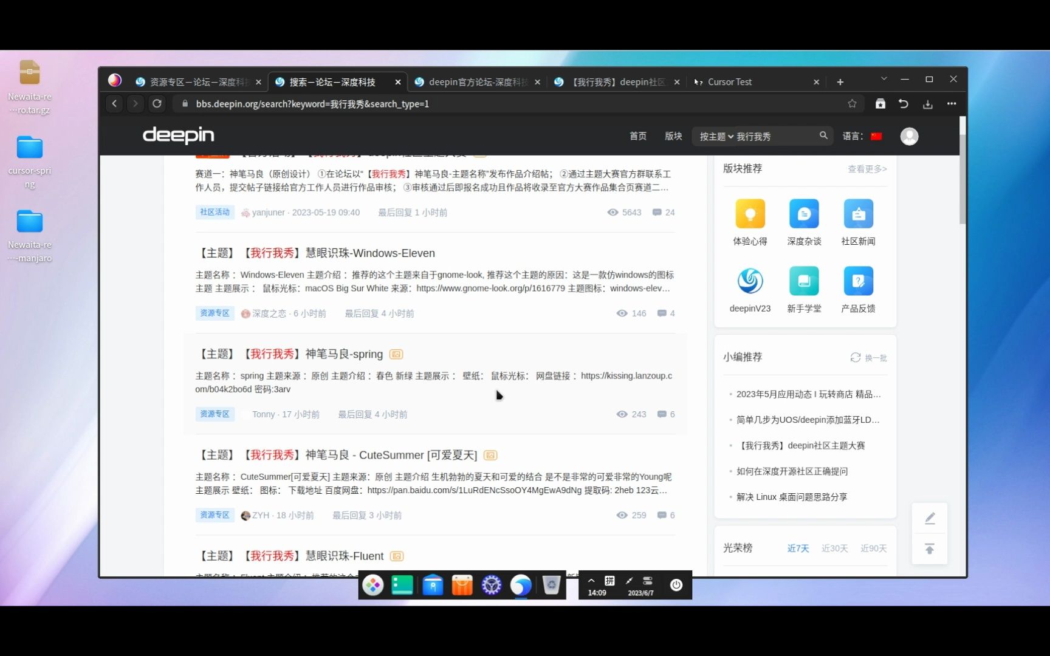This screenshot has height=656, width=1050.
Task: Open the browser's shopping-bag toolbar icon
Action: pyautogui.click(x=880, y=104)
